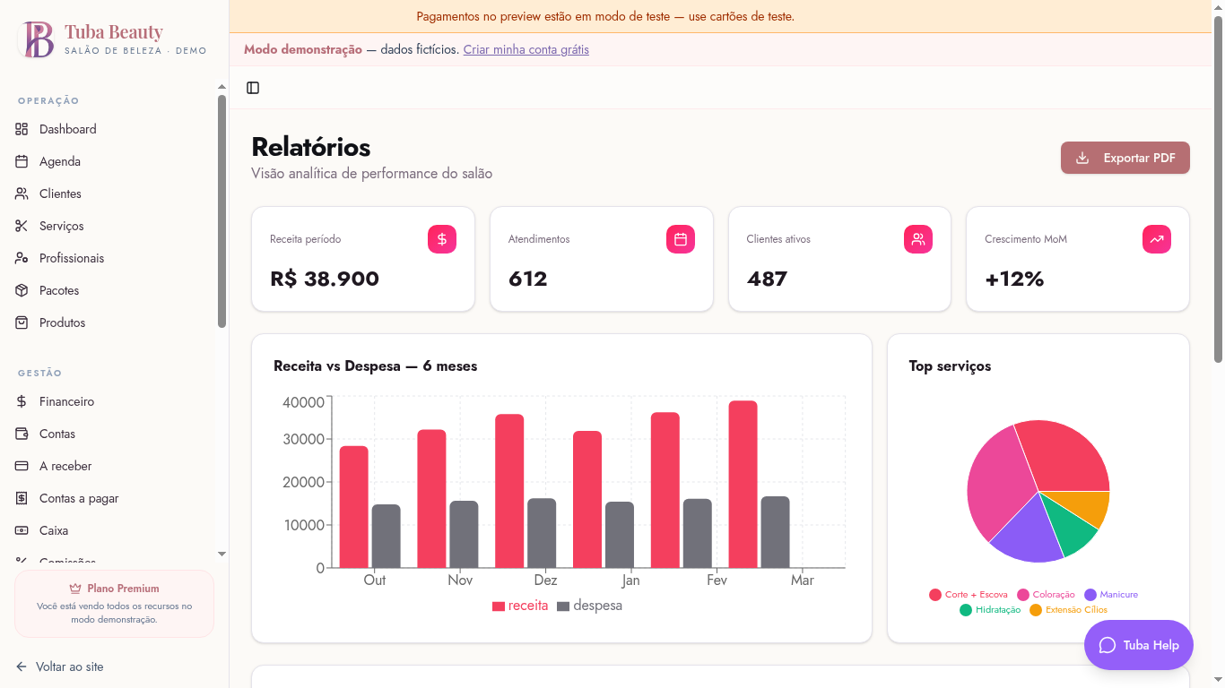Click the sidebar scroll up arrow
This screenshot has width=1225, height=688.
pyautogui.click(x=222, y=87)
